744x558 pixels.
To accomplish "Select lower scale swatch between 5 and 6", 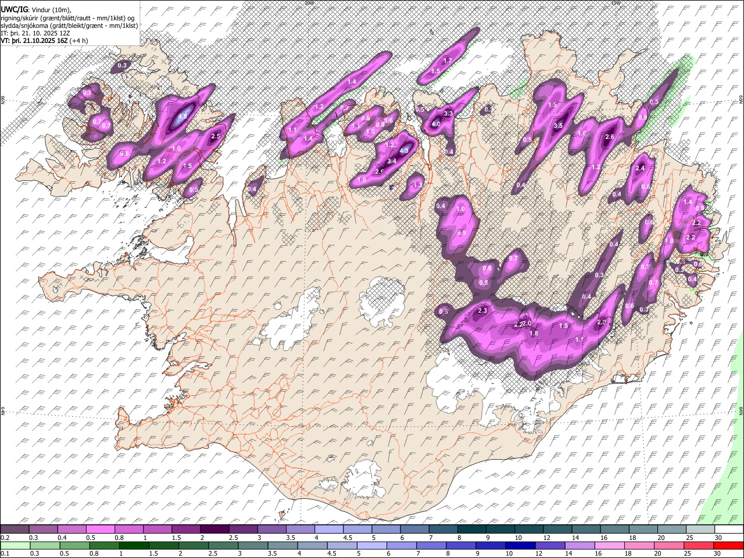I will (371, 545).
